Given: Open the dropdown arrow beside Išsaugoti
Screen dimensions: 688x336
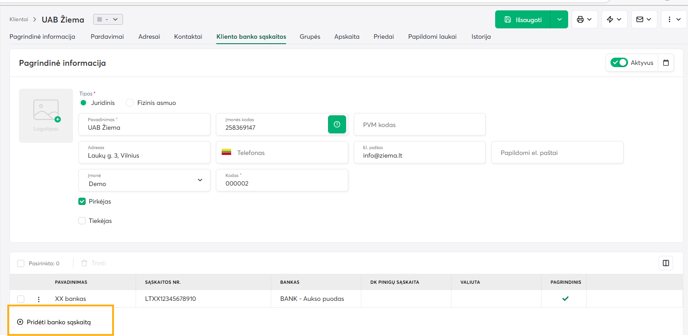Looking at the screenshot, I should click(x=559, y=19).
